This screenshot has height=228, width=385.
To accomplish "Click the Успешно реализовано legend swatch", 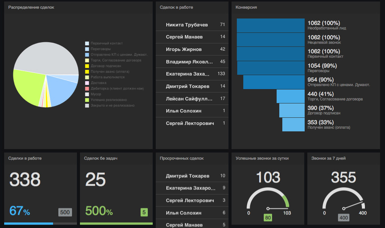I will 87,100.
